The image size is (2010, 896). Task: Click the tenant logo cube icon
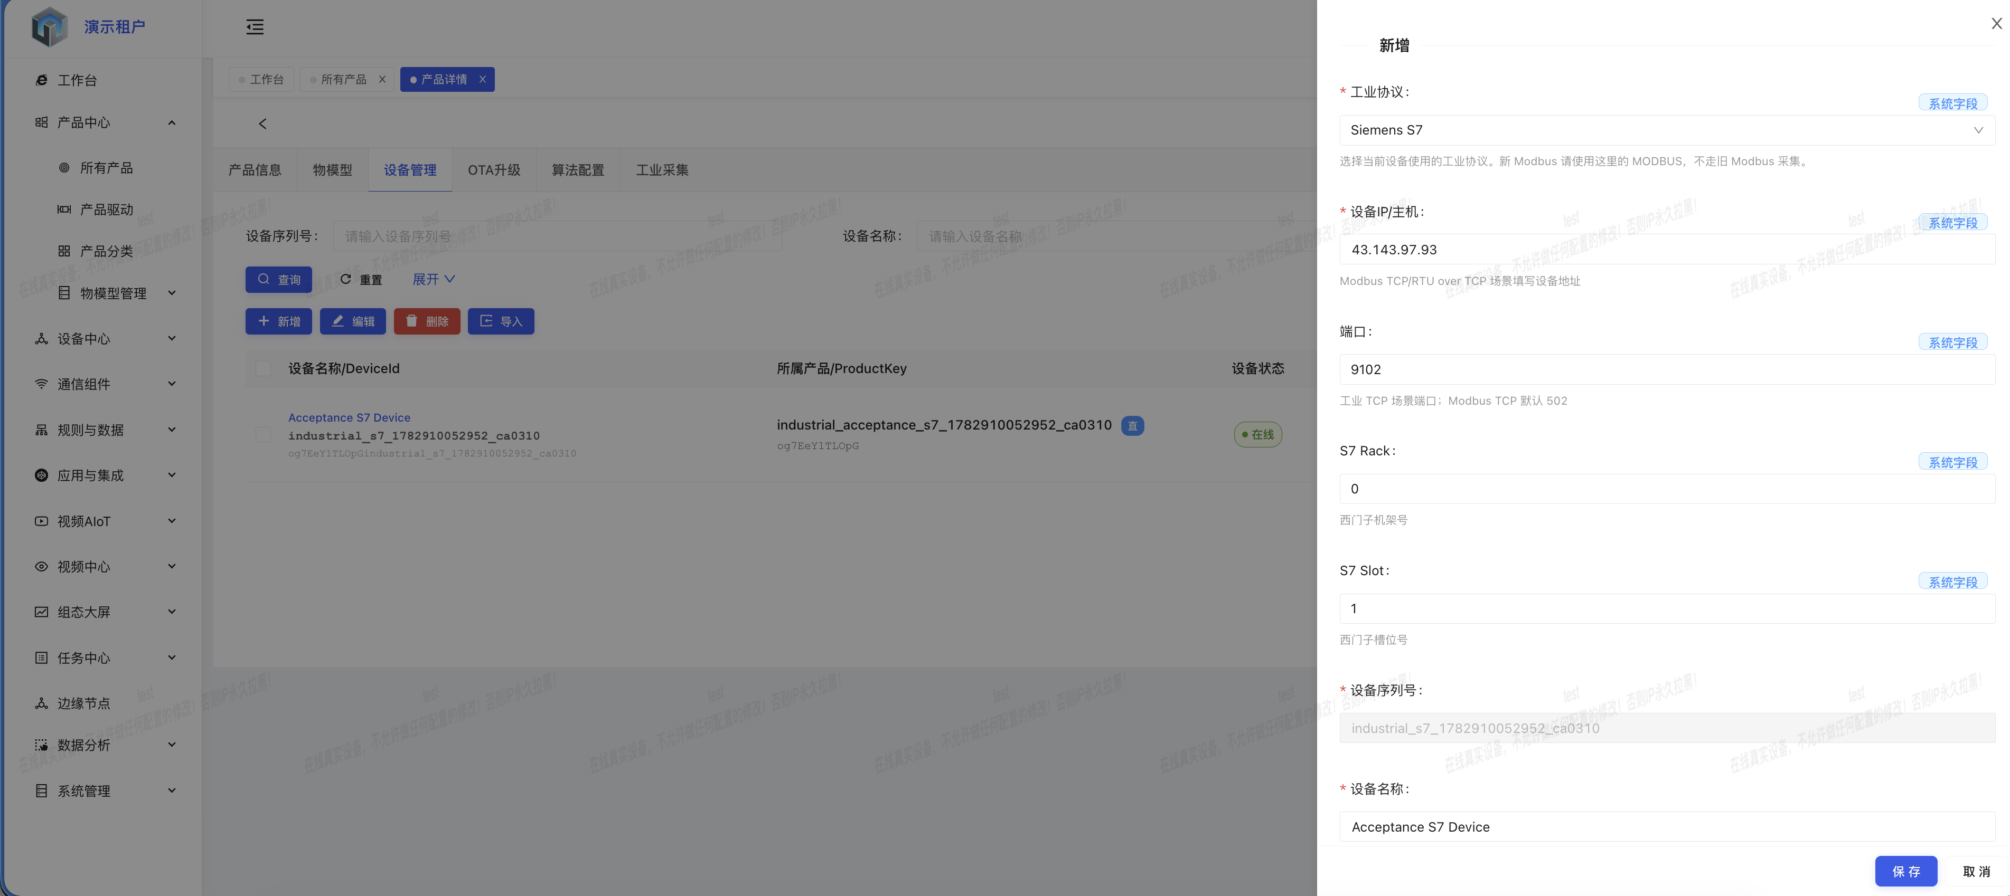(x=49, y=26)
